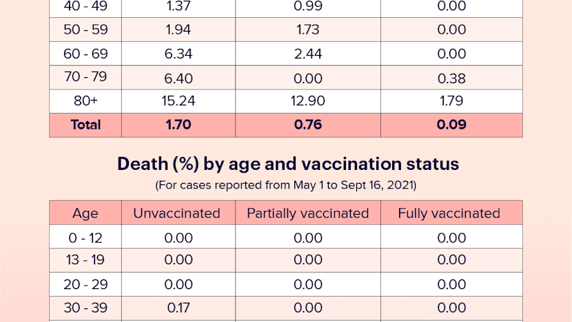Click the '0 - 12' age row label
The width and height of the screenshot is (572, 322).
coord(85,238)
